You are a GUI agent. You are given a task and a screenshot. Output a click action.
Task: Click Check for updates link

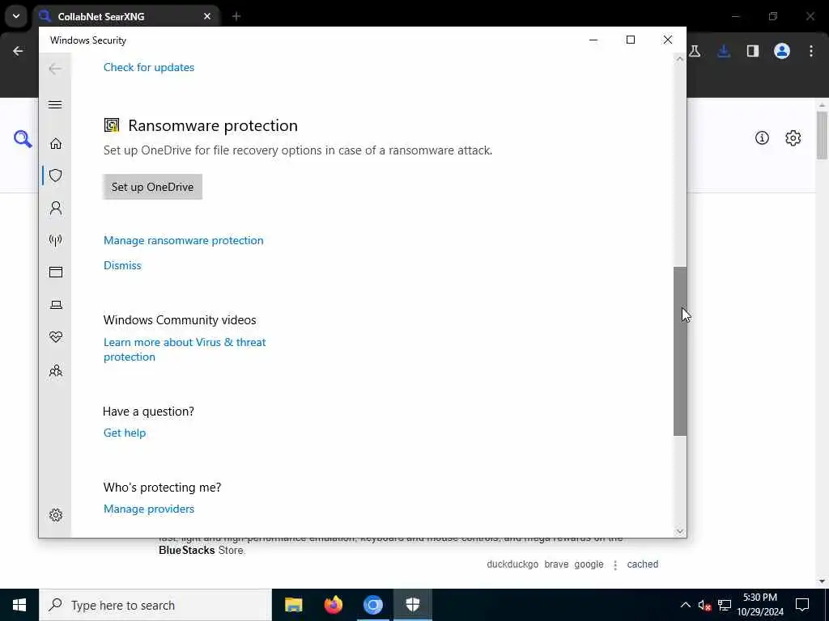pyautogui.click(x=149, y=67)
